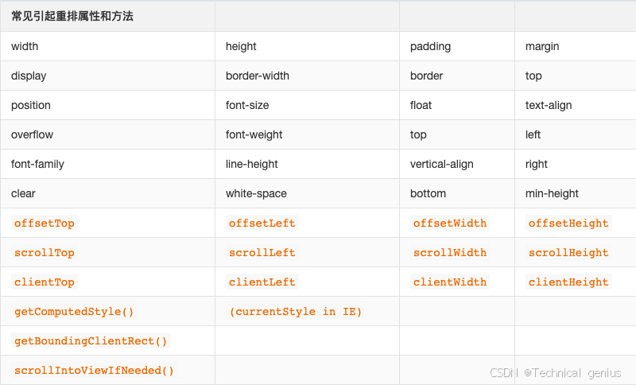
Task: Select scrollIntoViewIfNeeded() code text
Action: pos(94,371)
